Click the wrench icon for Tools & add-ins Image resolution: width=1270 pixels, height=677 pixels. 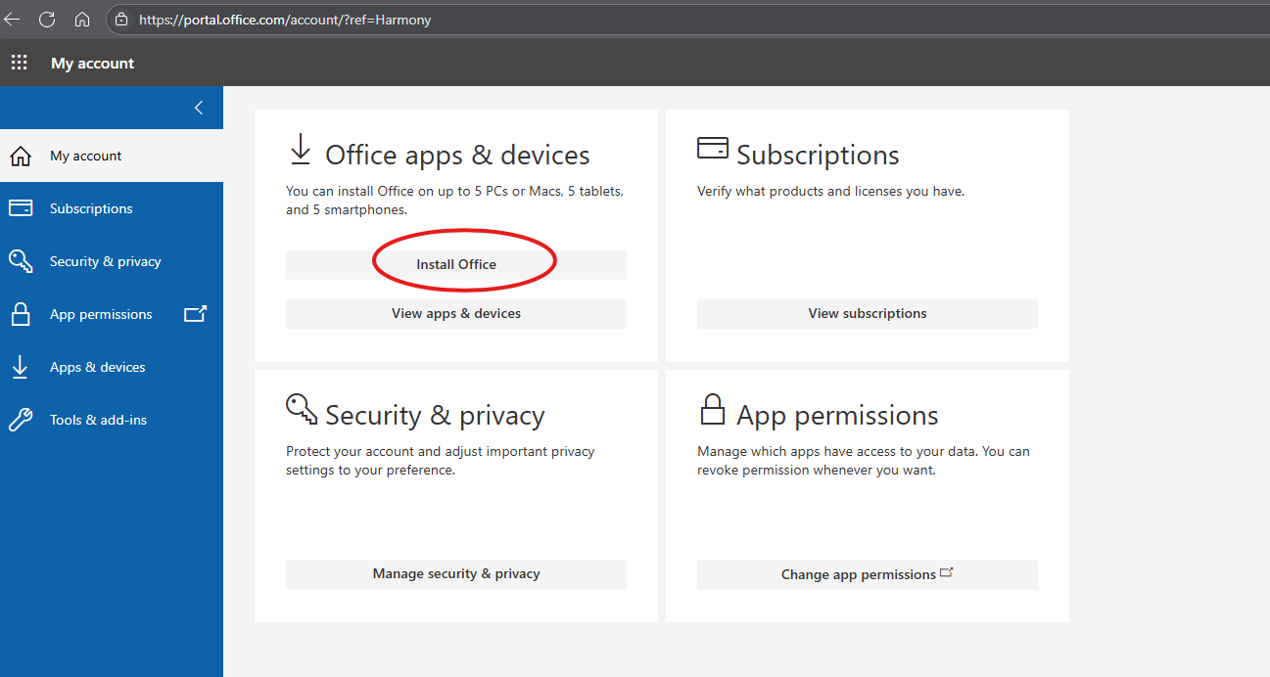[20, 420]
